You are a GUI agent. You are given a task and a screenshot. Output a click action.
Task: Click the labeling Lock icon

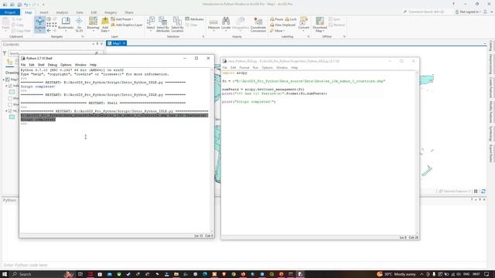(x=291, y=19)
